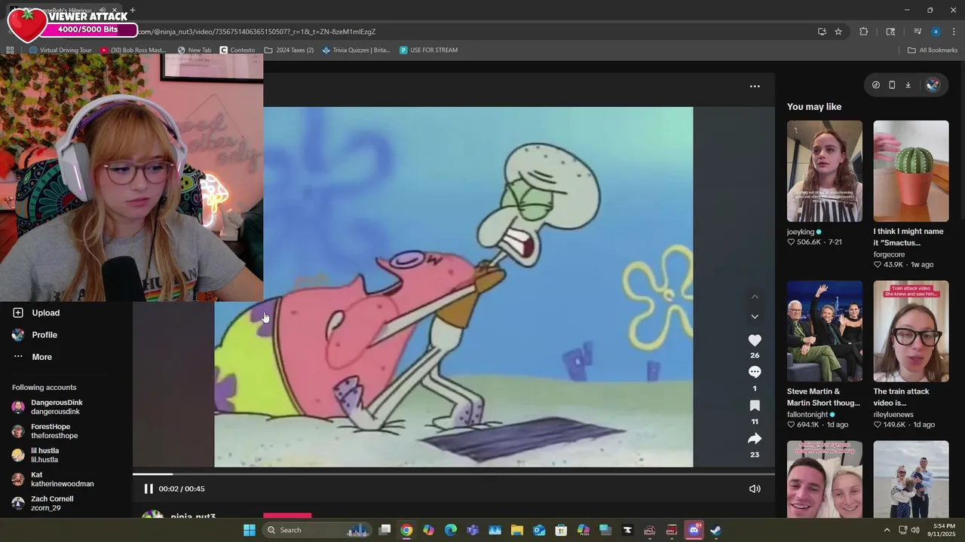Open Steam from the taskbar
Screen dimensions: 965x542
(715, 530)
